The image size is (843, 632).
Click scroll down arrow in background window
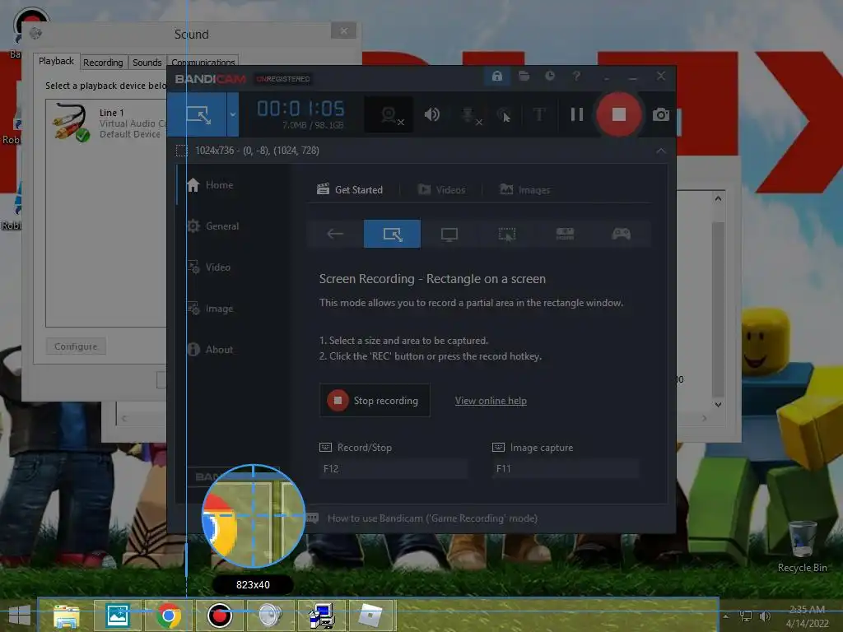pos(718,405)
